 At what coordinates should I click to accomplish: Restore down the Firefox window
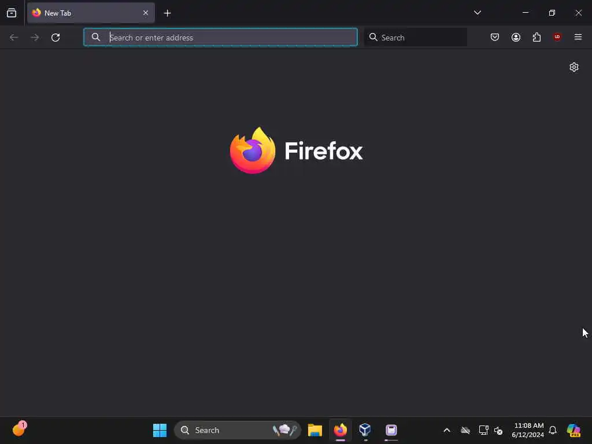(x=552, y=13)
